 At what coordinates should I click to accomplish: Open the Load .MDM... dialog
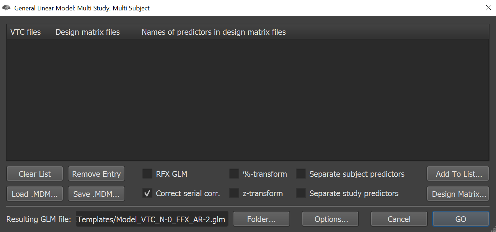pos(35,194)
